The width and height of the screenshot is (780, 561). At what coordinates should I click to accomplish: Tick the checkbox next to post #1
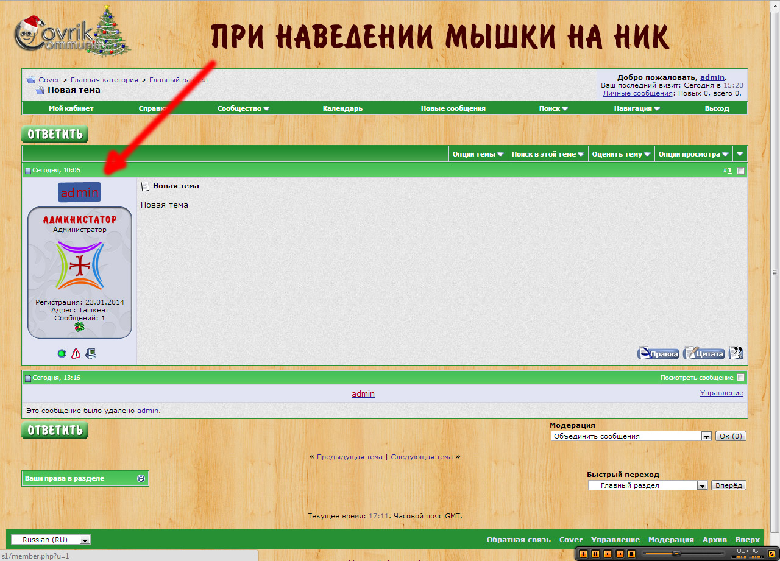point(740,171)
